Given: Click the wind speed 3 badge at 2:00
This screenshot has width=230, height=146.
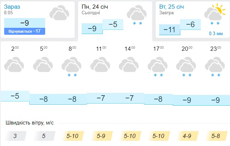Looking at the screenshot, I should [15, 136].
